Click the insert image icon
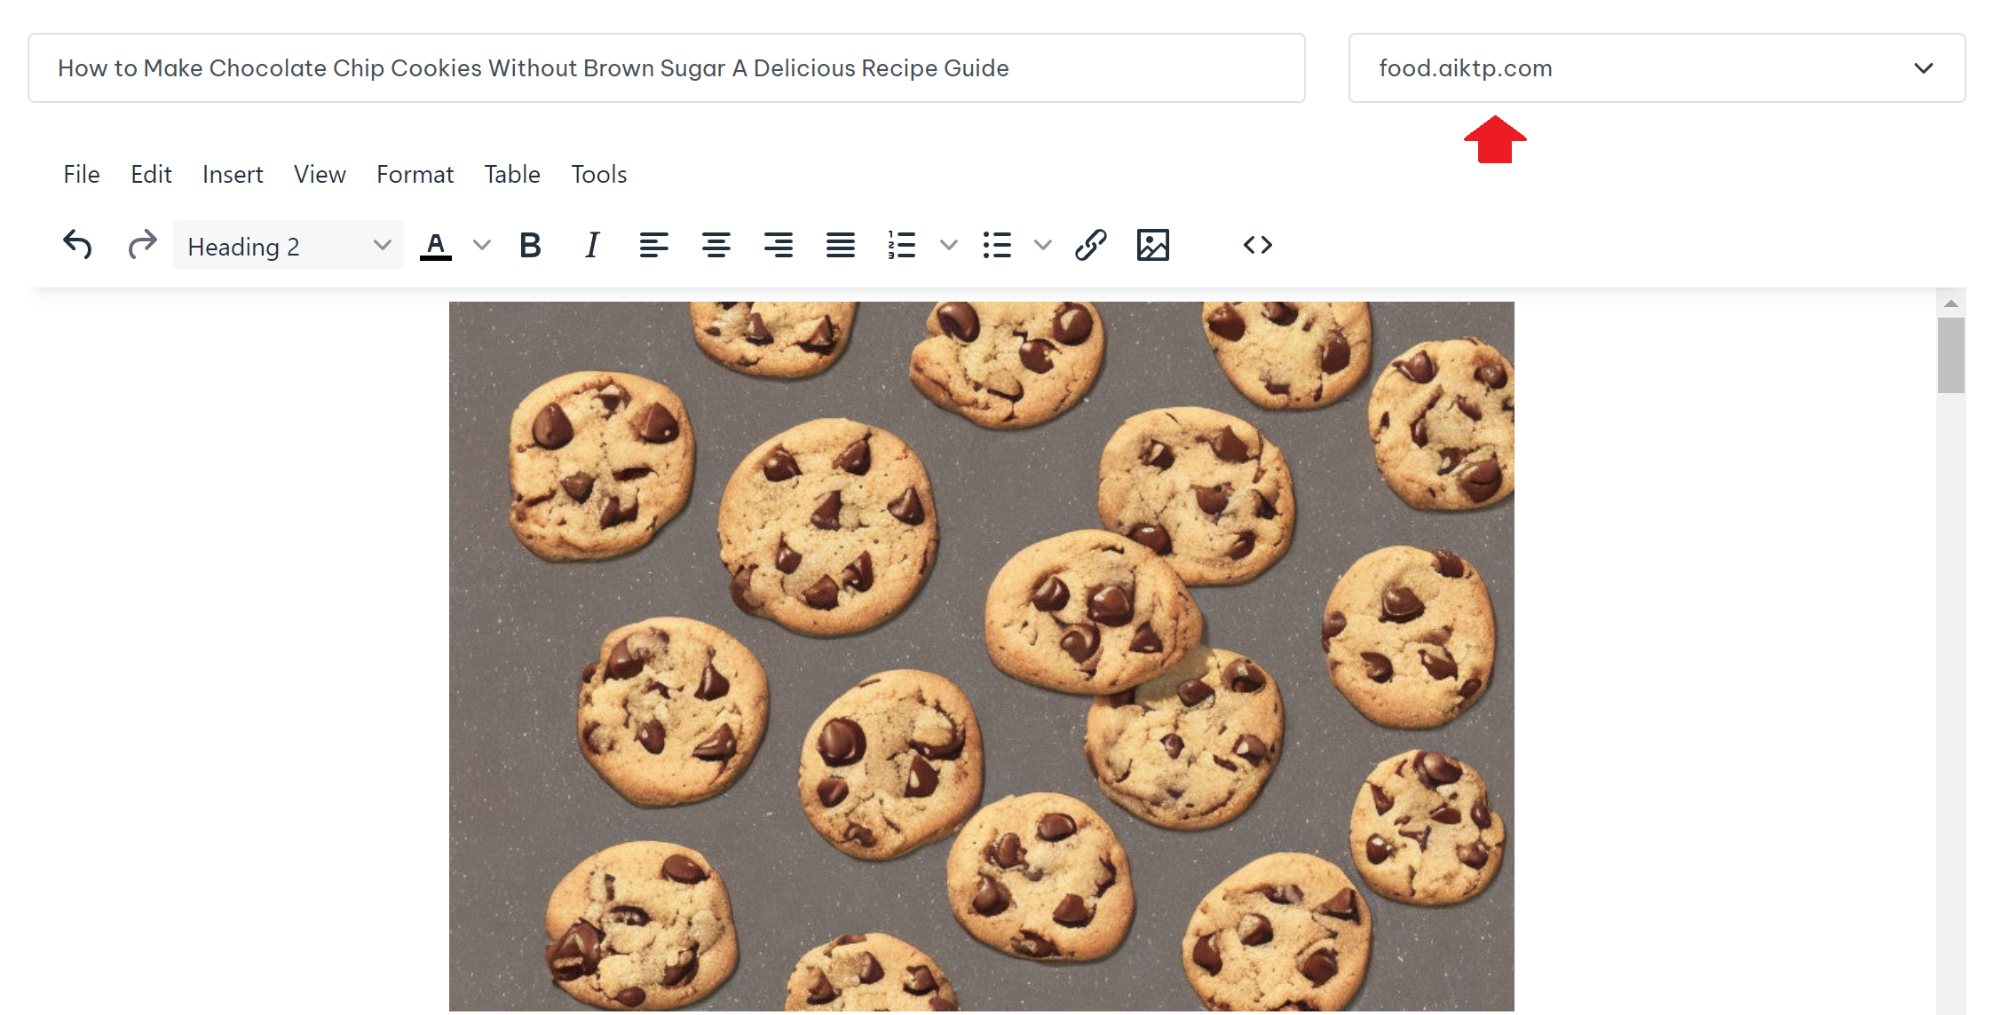This screenshot has width=1993, height=1015. click(x=1152, y=245)
